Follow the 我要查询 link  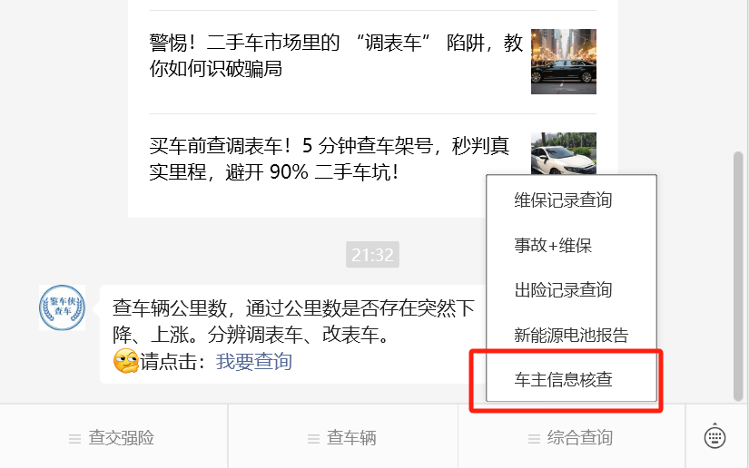pyautogui.click(x=253, y=362)
